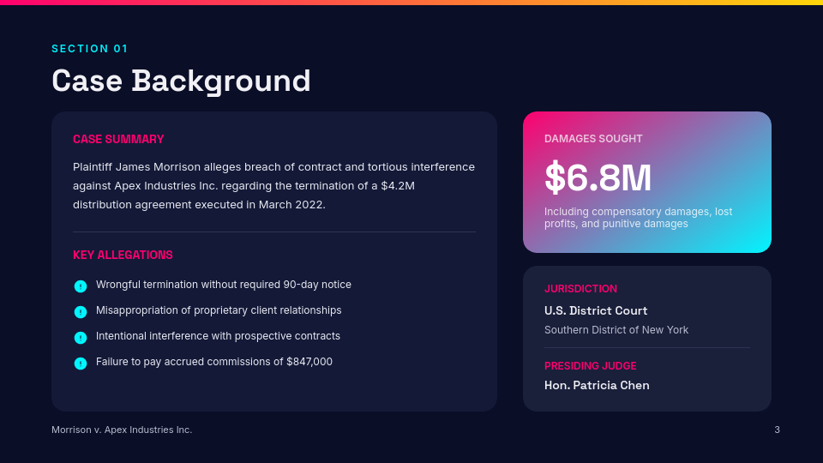823x463 pixels.
Task: Click the Morrison v. Apex Industries footer
Action: (x=122, y=430)
